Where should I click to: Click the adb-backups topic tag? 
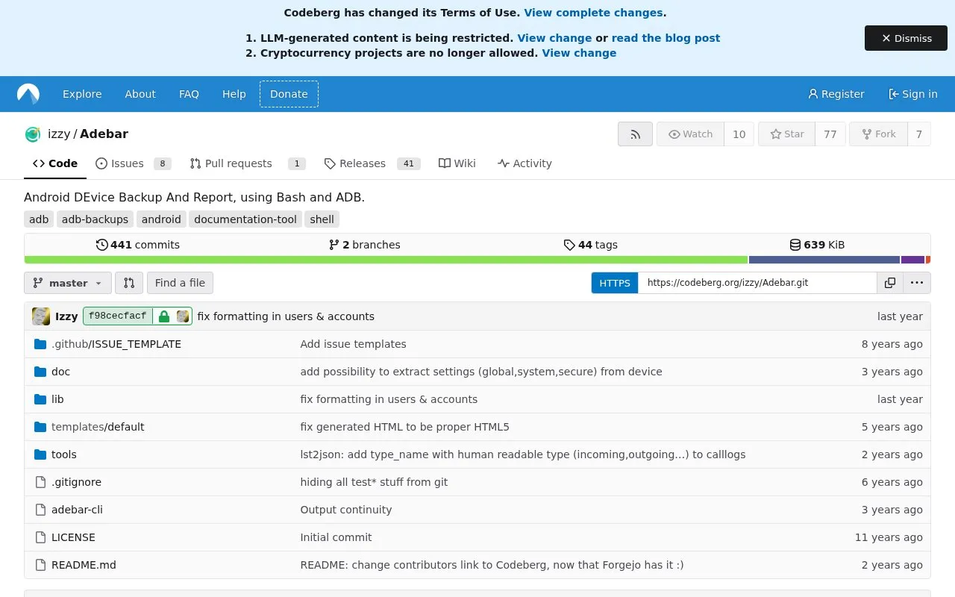(x=95, y=219)
